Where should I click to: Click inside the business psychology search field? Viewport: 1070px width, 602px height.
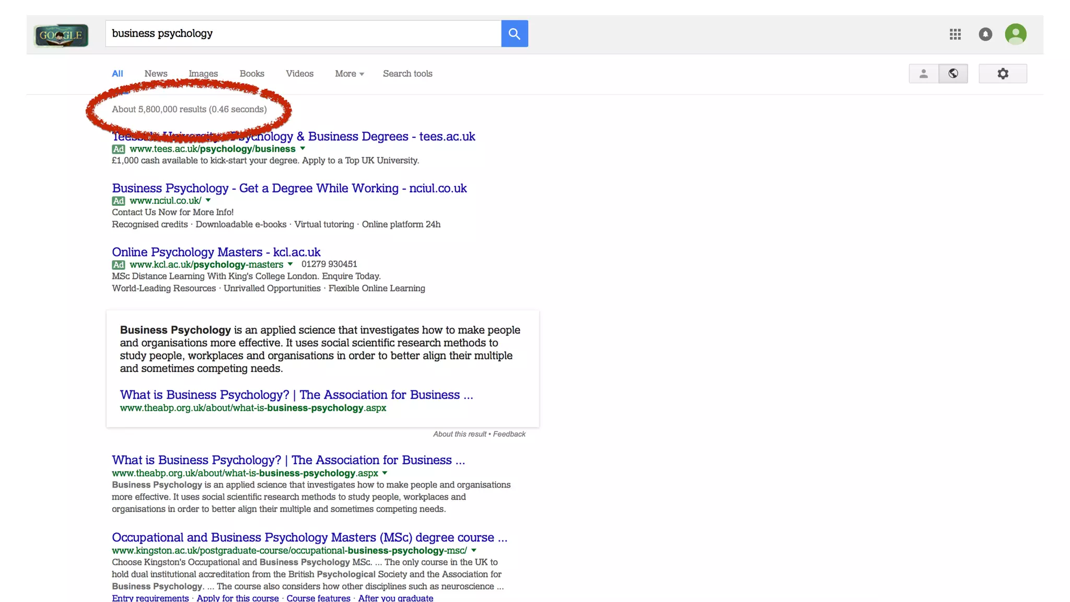click(303, 33)
